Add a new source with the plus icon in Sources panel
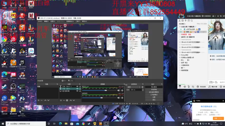The width and height of the screenshot is (225, 126). click(x=61, y=101)
